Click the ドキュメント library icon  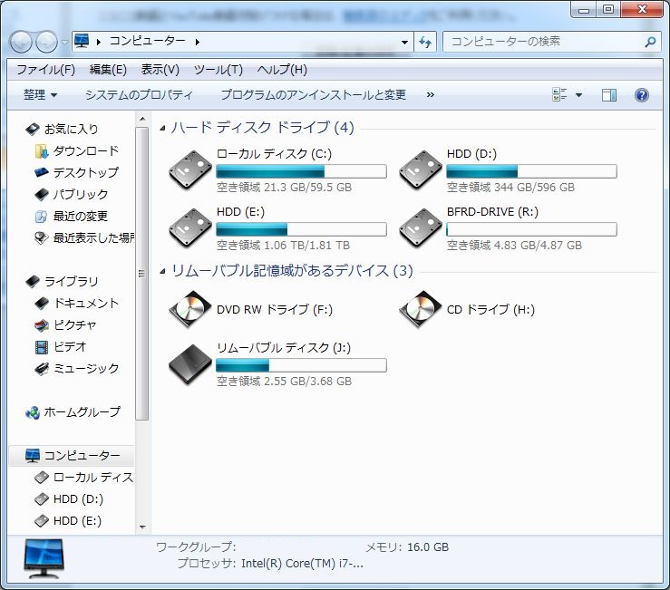pyautogui.click(x=42, y=304)
